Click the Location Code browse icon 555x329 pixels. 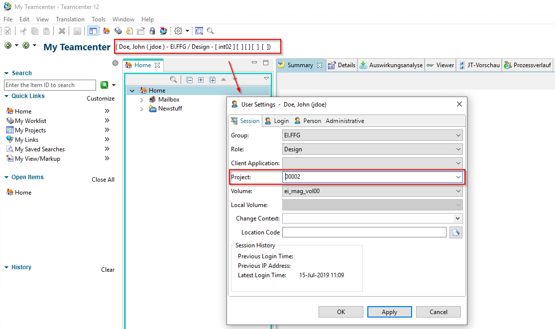[456, 232]
